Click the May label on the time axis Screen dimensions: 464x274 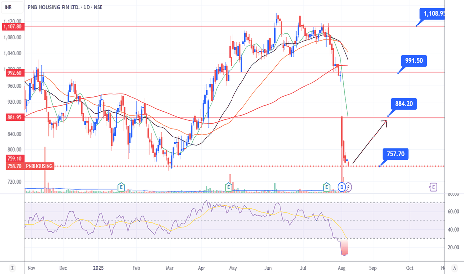(233, 268)
